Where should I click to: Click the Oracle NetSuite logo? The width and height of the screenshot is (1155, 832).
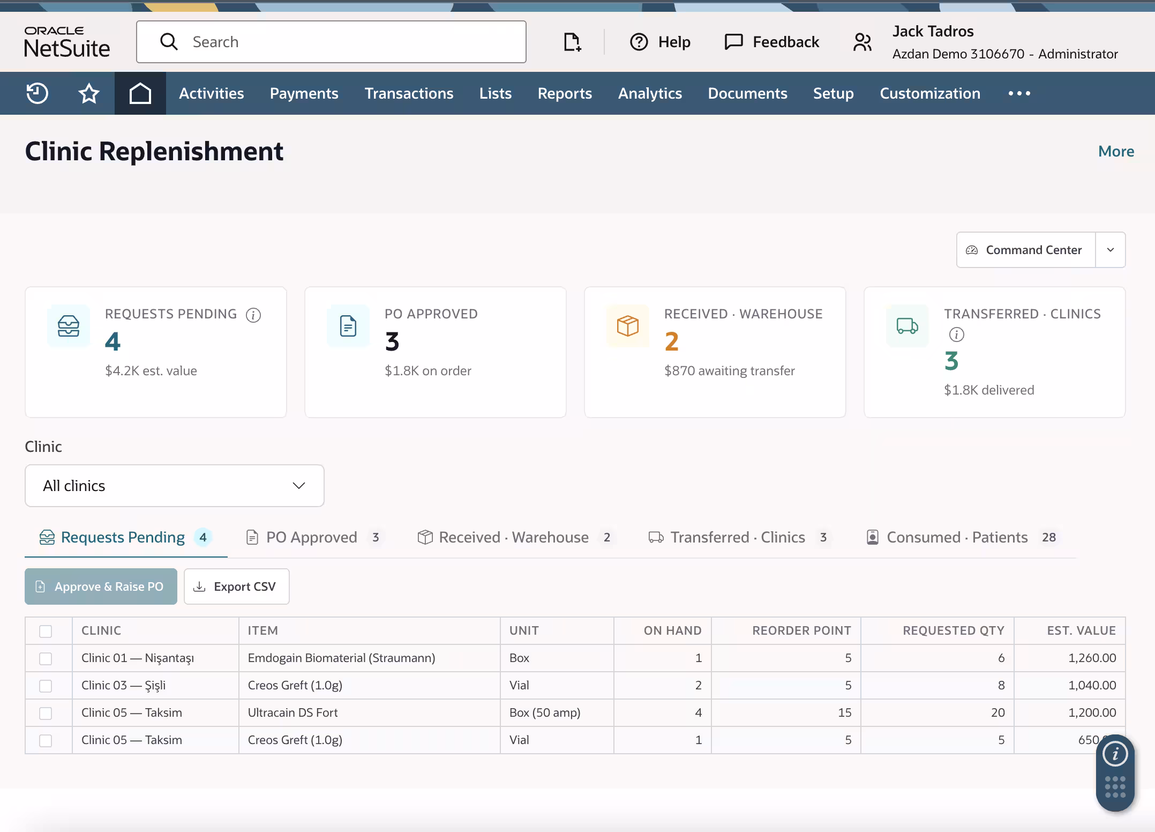point(67,42)
